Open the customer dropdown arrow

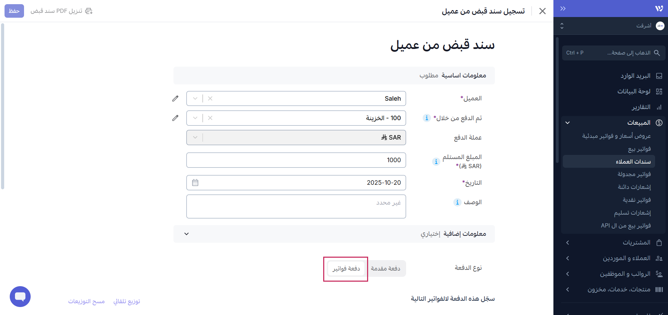[195, 99]
